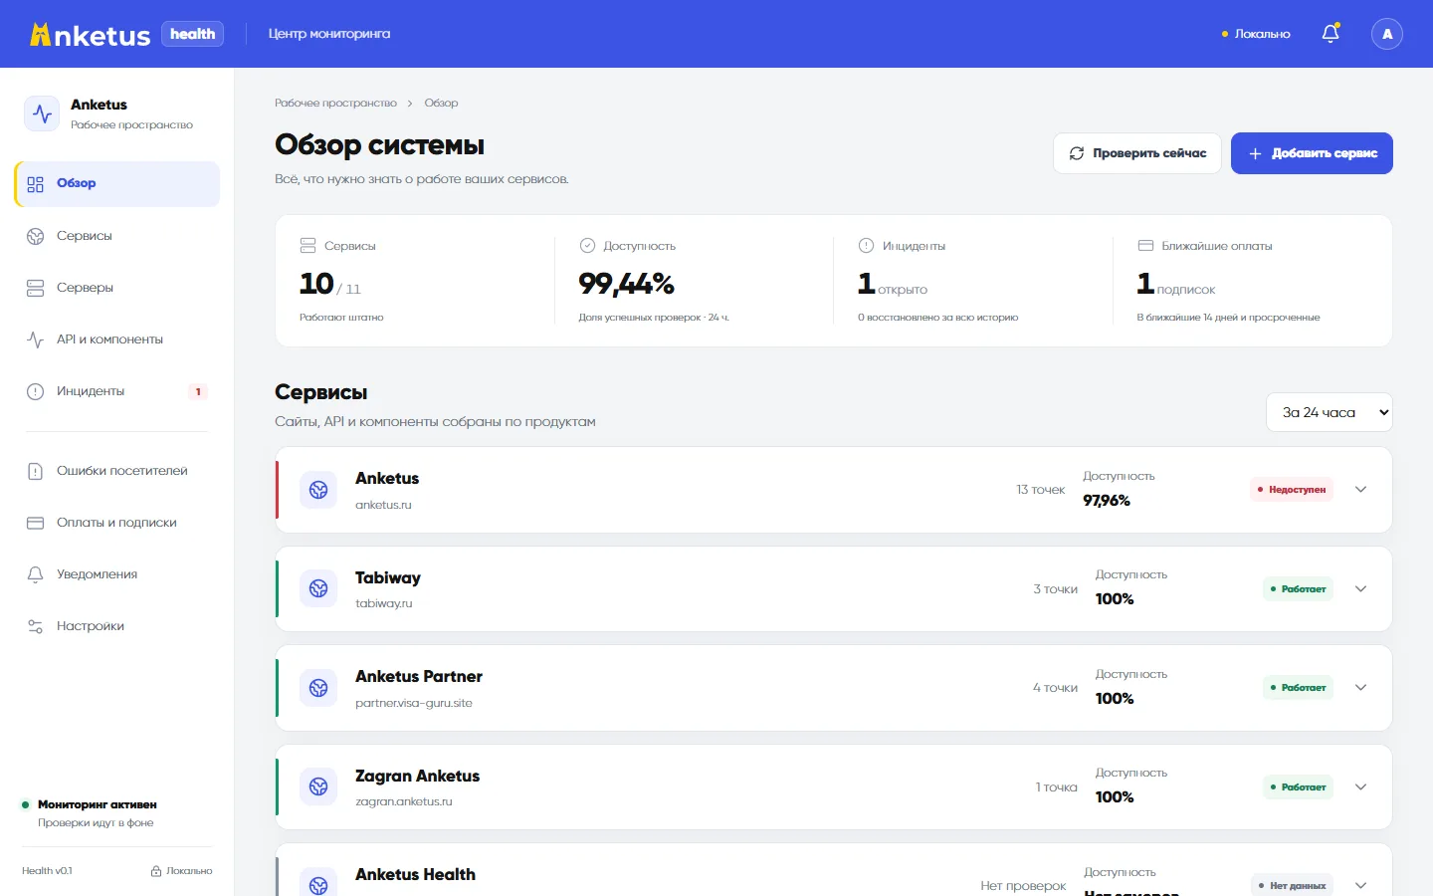Click the Anketus workspace pulse icon
This screenshot has width=1433, height=896.
[x=42, y=113]
